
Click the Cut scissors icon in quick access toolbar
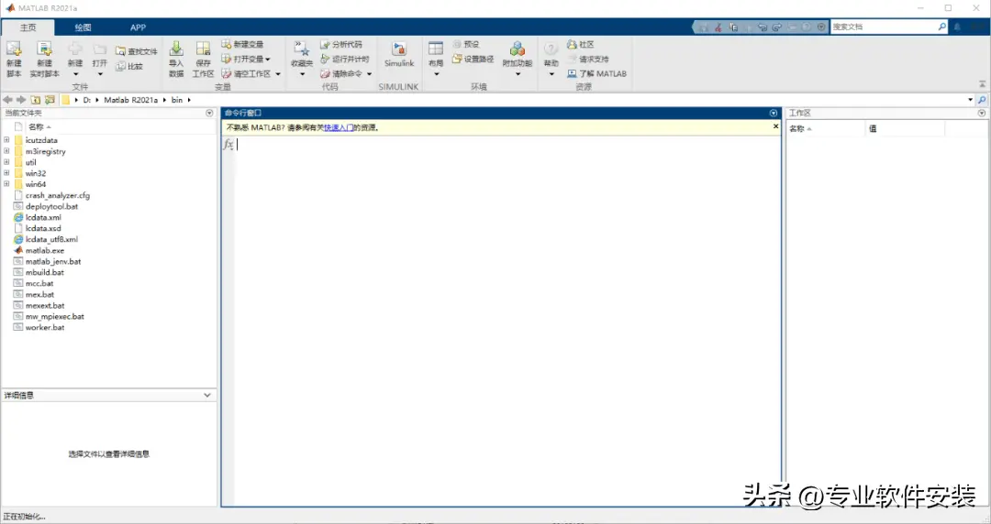coord(718,27)
